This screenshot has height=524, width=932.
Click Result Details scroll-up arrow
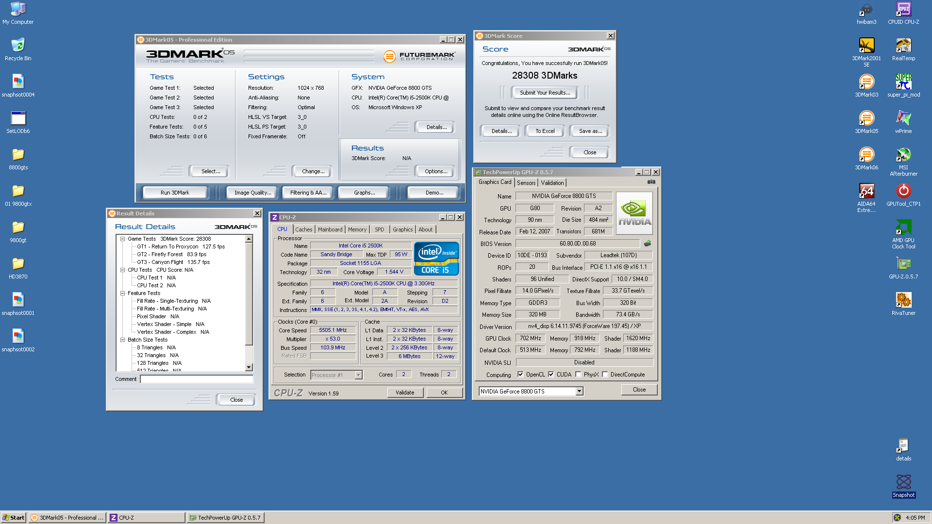pos(249,239)
